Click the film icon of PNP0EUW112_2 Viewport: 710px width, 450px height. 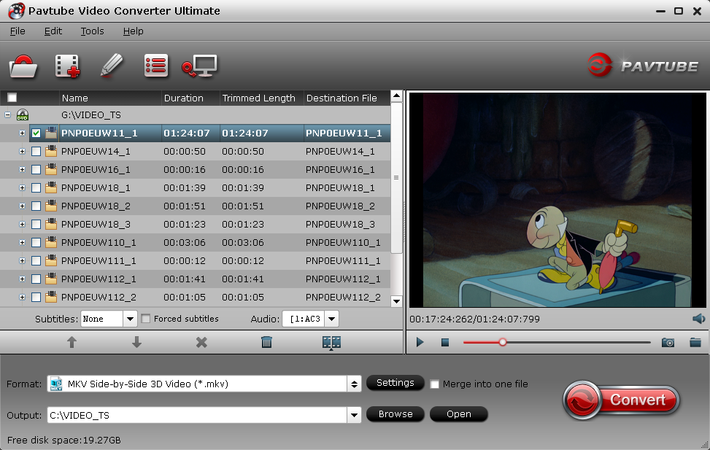point(51,297)
